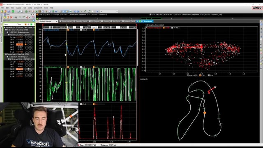Open the File menu
The width and height of the screenshot is (263, 148).
tap(2, 8)
